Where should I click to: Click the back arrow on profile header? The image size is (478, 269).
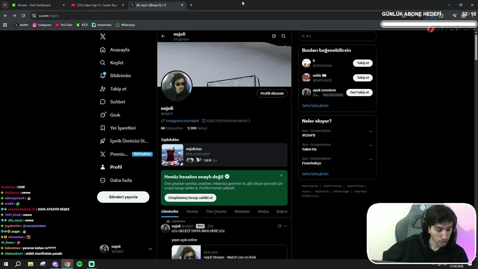(163, 36)
